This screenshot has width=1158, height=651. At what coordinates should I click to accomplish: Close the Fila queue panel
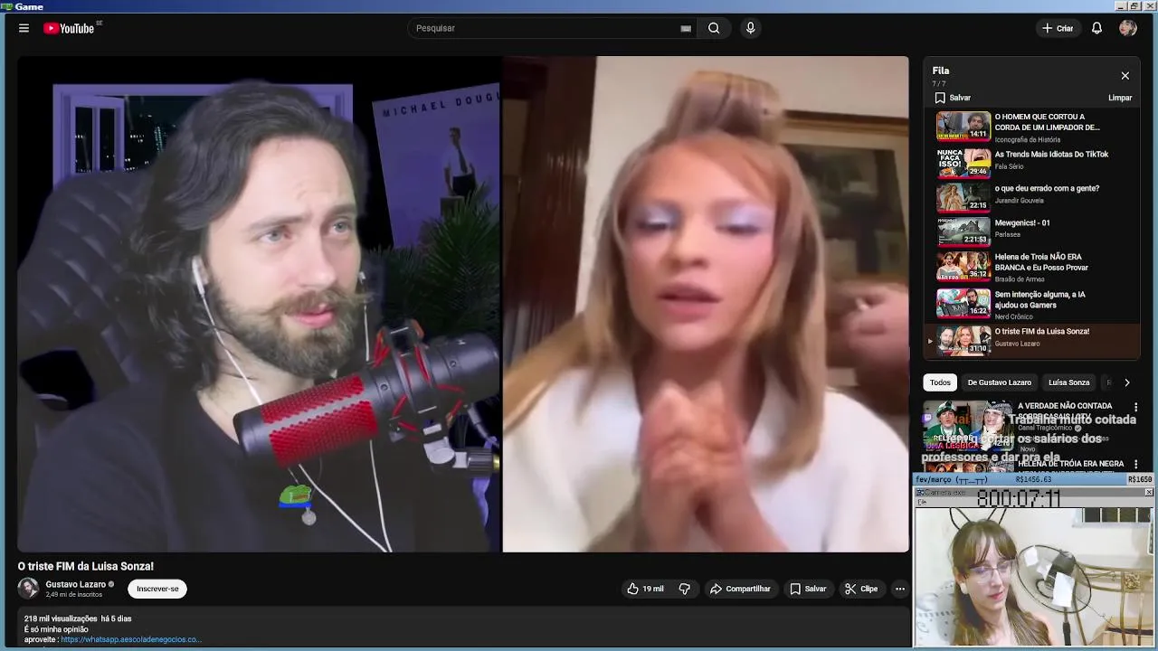pyautogui.click(x=1125, y=76)
